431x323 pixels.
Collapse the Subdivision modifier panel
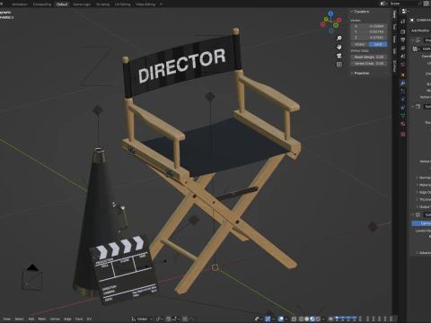tap(413, 214)
